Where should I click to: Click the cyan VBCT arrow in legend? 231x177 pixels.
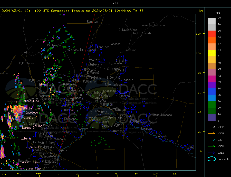coord(211,140)
